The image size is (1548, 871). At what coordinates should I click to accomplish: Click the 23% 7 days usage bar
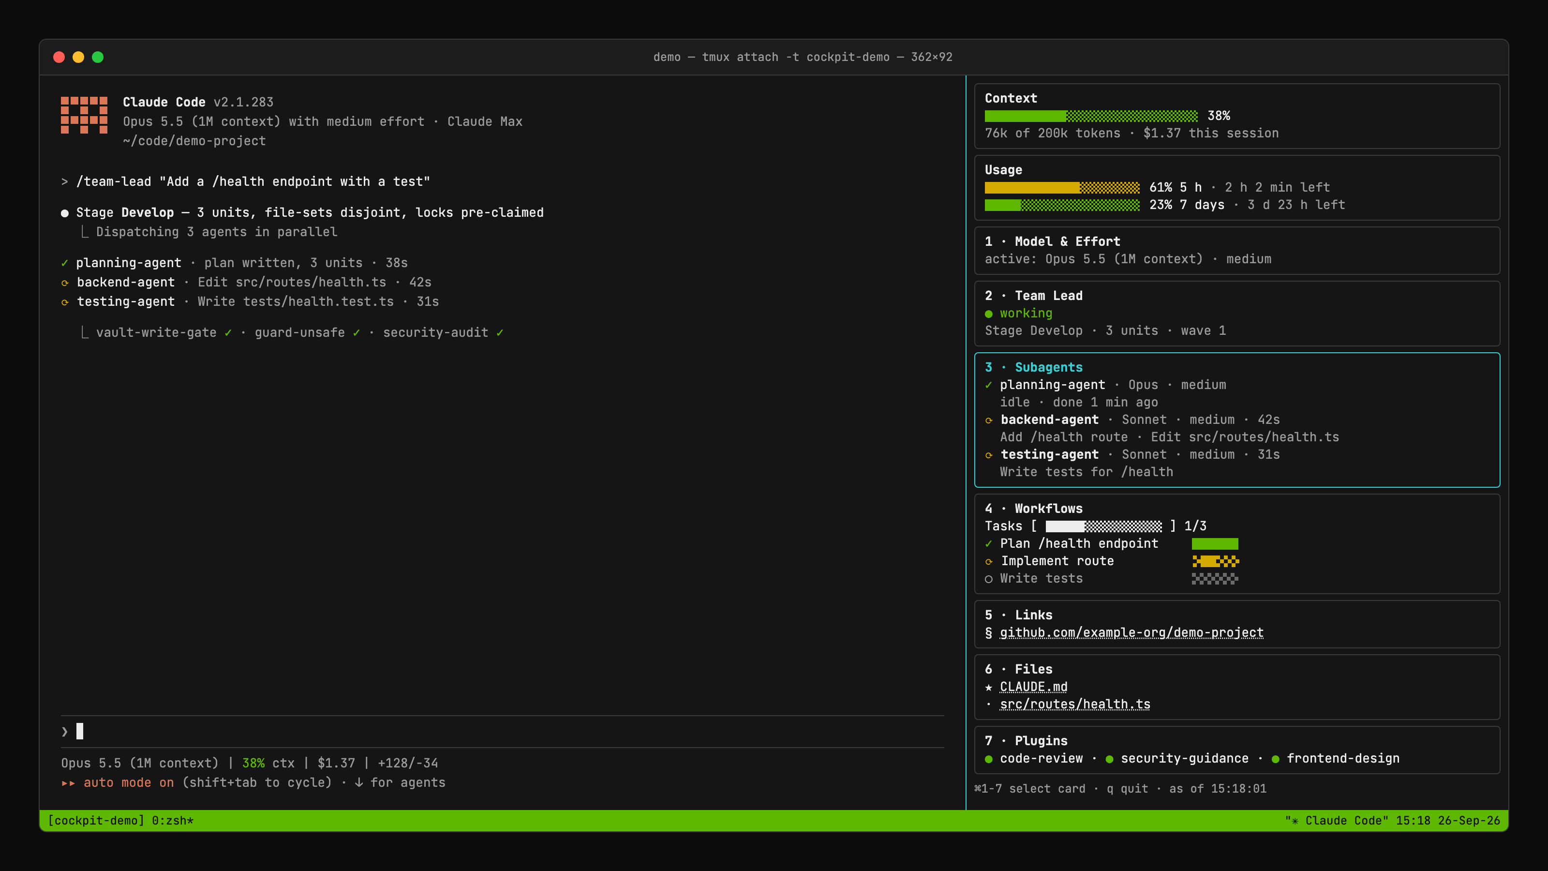pyautogui.click(x=1062, y=205)
